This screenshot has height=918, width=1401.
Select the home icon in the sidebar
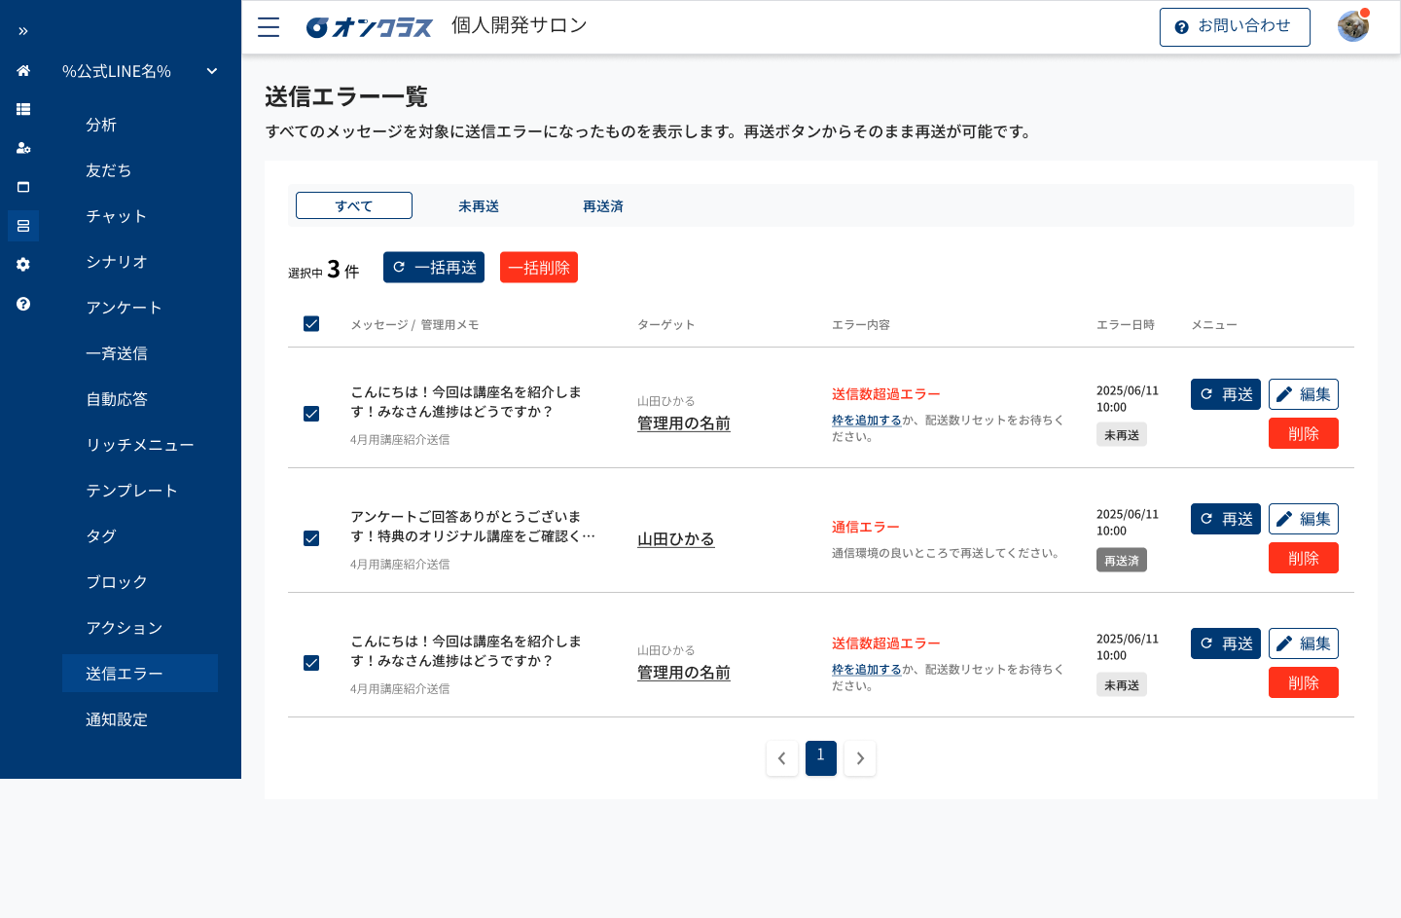pos(22,70)
